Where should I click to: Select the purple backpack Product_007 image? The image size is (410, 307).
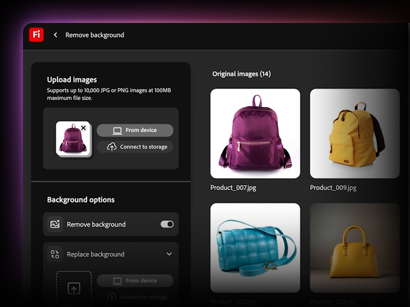pos(255,134)
